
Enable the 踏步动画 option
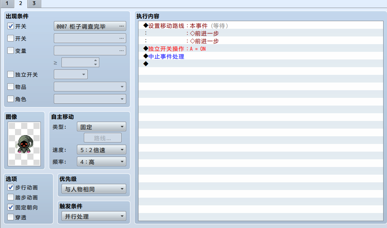11,197
